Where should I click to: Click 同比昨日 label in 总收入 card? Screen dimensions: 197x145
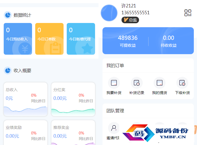pyautogui.click(x=38, y=101)
